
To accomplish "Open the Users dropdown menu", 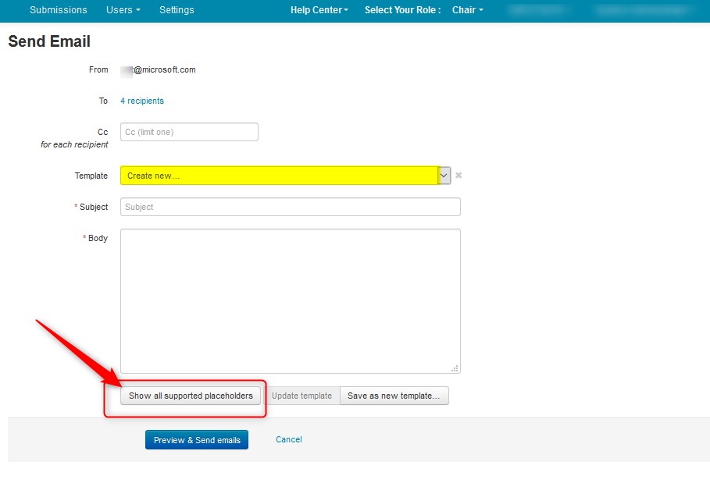I will click(x=123, y=10).
